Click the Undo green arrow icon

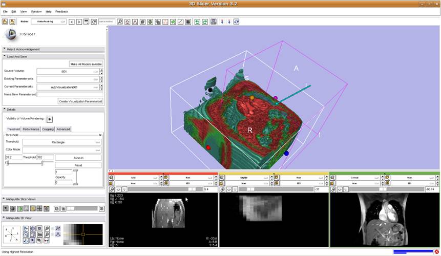coord(197,22)
